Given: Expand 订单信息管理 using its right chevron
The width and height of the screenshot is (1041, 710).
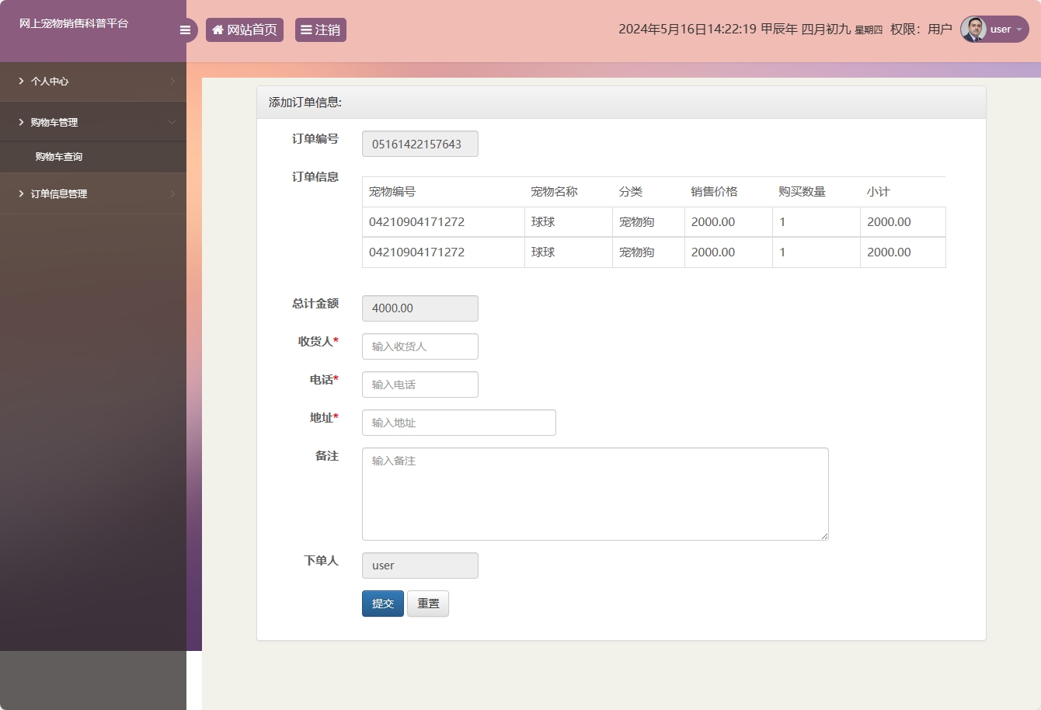Looking at the screenshot, I should coord(174,193).
